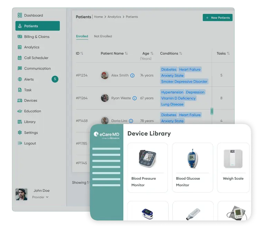
Task: Open Dashboard from the sidebar menu
Action: 34,16
